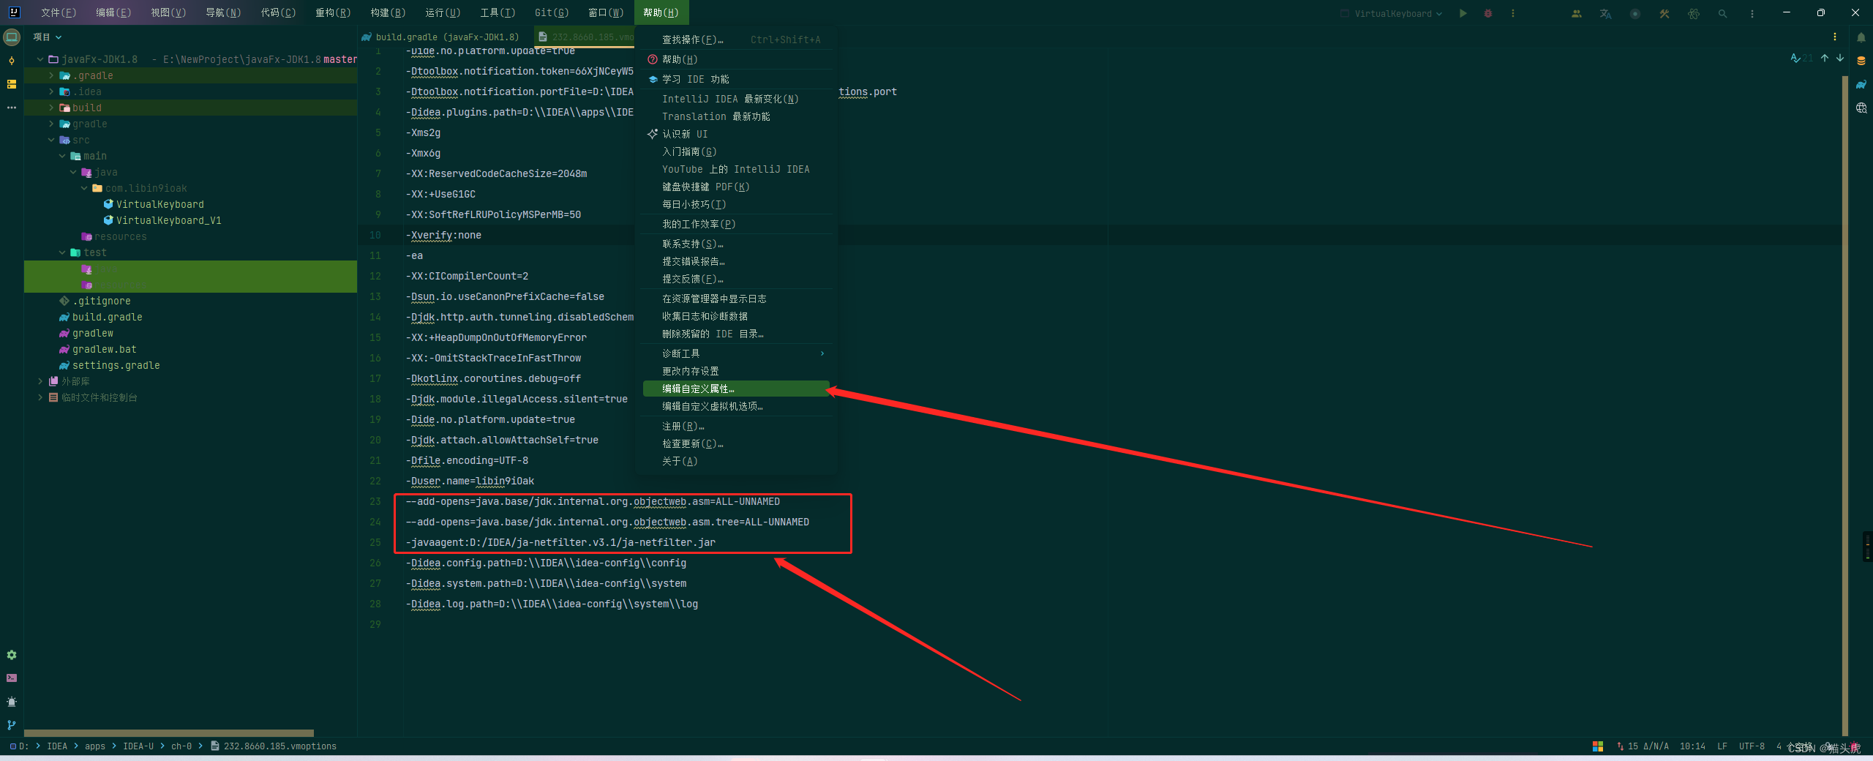Open the Project tool window icon

(x=12, y=37)
